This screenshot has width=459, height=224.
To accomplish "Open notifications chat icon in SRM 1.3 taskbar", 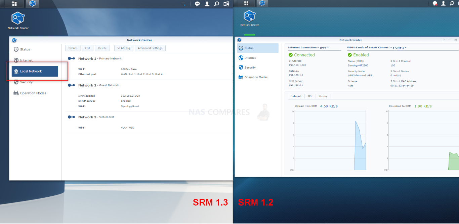I will point(198,4).
